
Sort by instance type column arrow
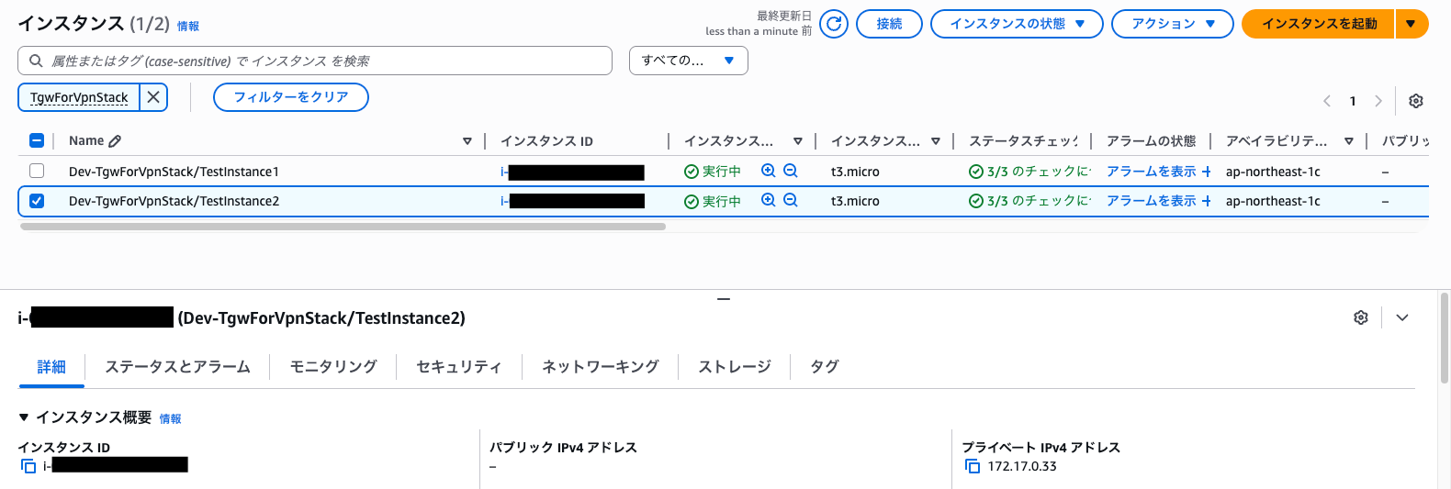(936, 141)
